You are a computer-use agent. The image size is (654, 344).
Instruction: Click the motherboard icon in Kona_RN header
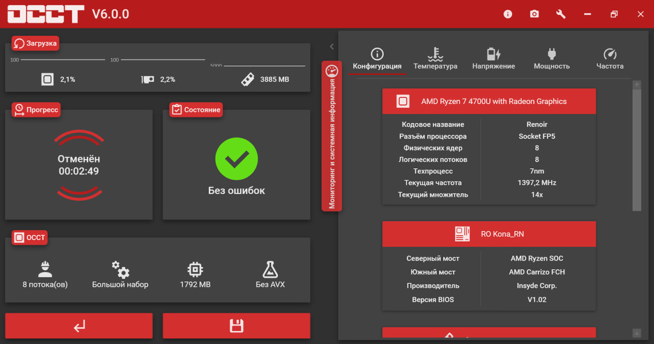(462, 234)
